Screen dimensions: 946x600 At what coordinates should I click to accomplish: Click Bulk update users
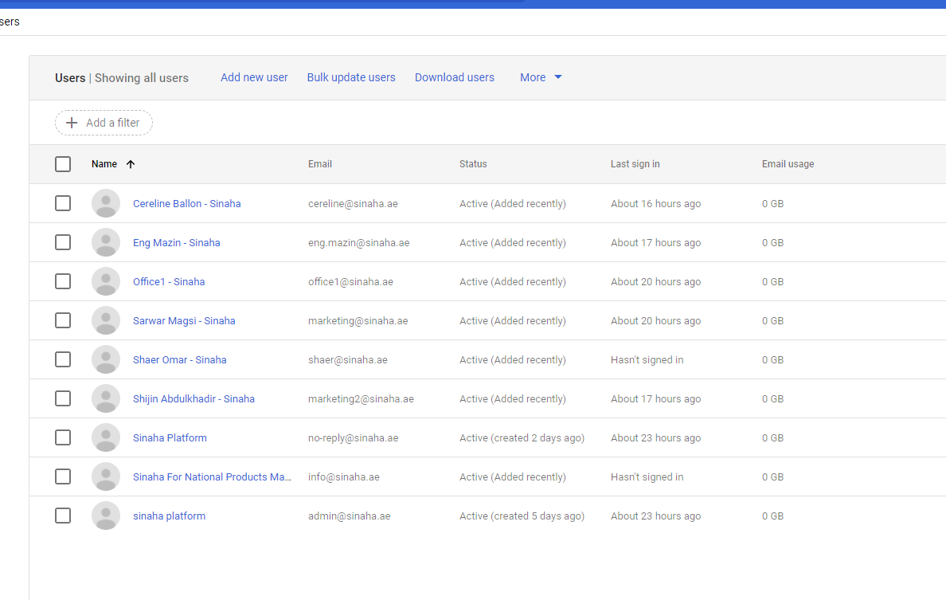point(351,77)
